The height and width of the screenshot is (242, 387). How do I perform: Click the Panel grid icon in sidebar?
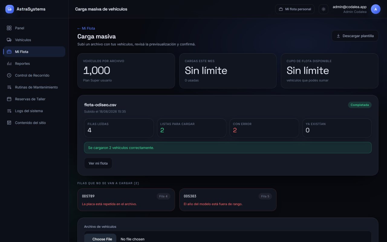(x=9, y=28)
